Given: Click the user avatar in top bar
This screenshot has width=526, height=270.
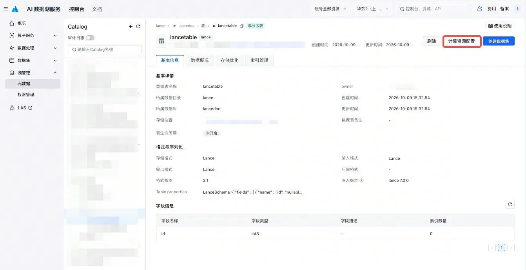Looking at the screenshot, I should coord(518,9).
